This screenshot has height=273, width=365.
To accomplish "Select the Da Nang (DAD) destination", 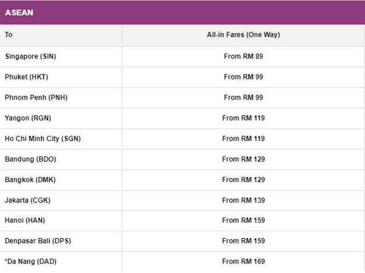I will tap(31, 261).
